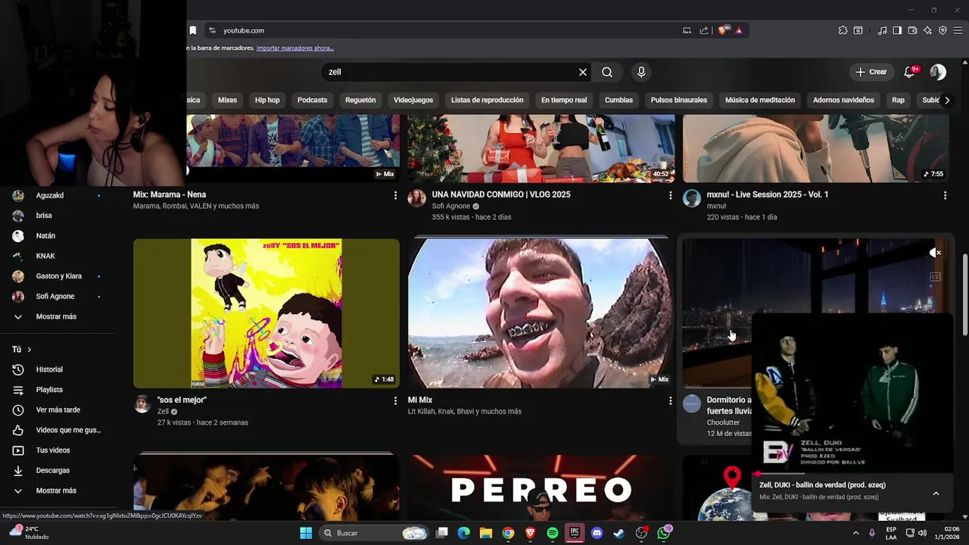The width and height of the screenshot is (969, 545).
Task: Open options menu for "sos el mejor"
Action: (395, 400)
